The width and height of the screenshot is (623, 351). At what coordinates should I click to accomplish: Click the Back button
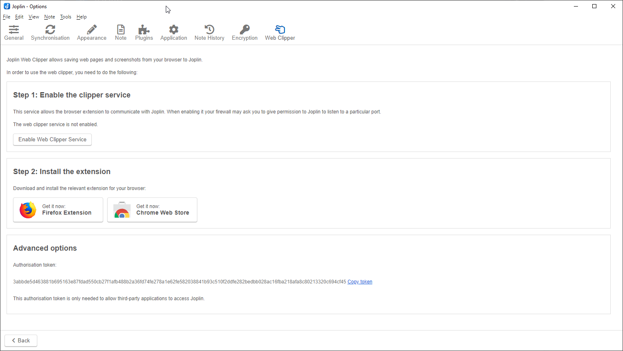point(21,340)
